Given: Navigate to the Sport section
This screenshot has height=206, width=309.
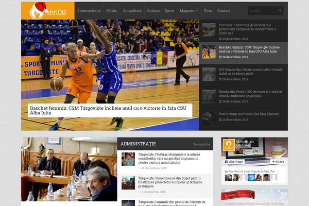Looking at the screenshot, I should (x=169, y=11).
